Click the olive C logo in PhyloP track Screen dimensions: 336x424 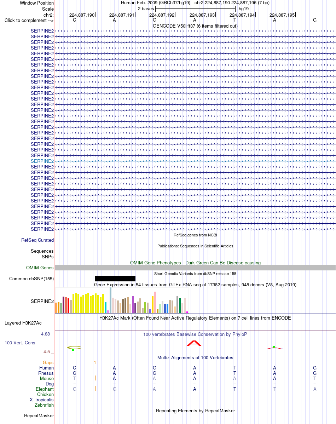74,348
